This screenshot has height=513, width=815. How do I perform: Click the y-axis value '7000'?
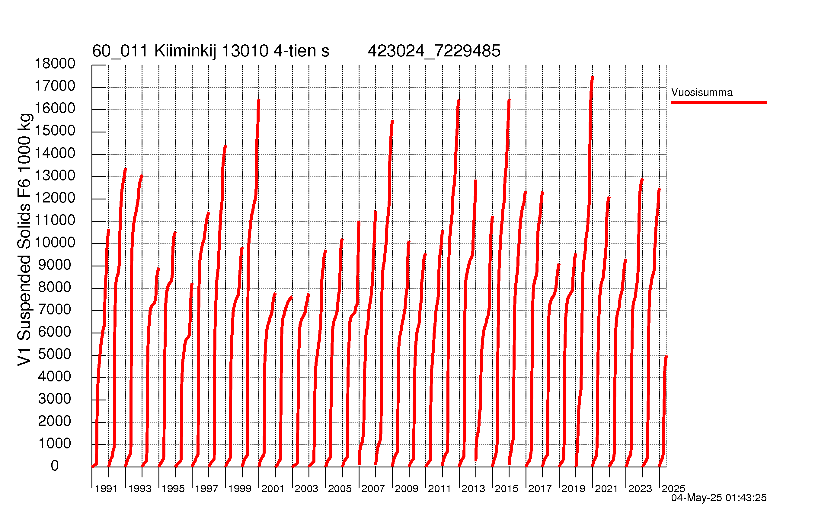click(55, 310)
